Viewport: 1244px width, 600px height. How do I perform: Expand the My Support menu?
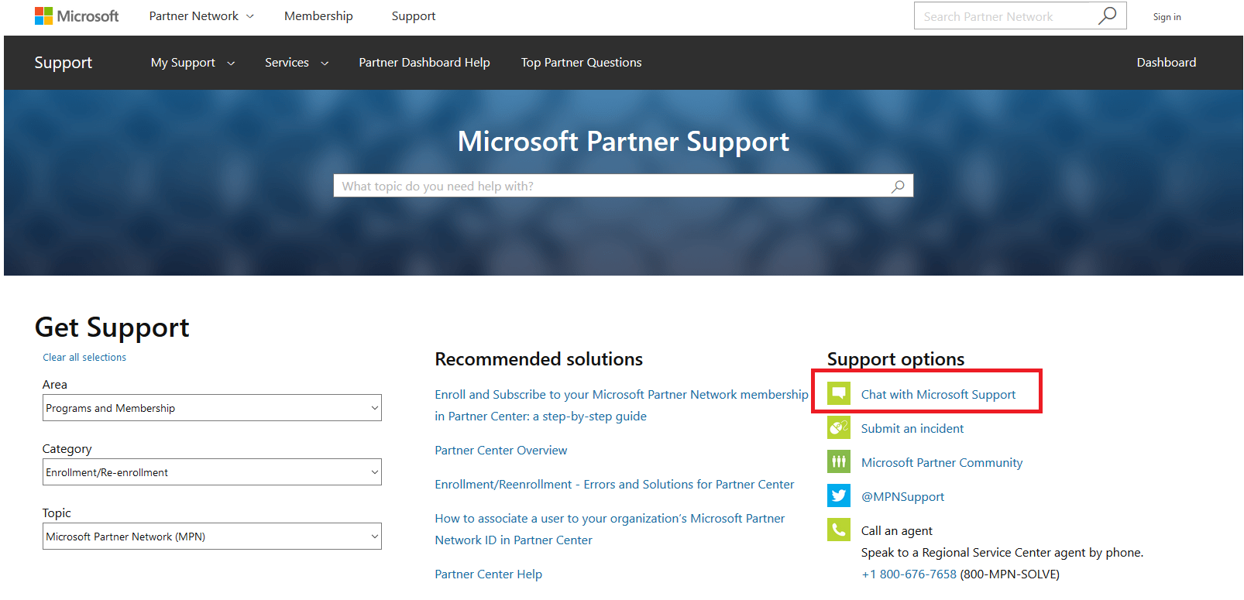(193, 63)
